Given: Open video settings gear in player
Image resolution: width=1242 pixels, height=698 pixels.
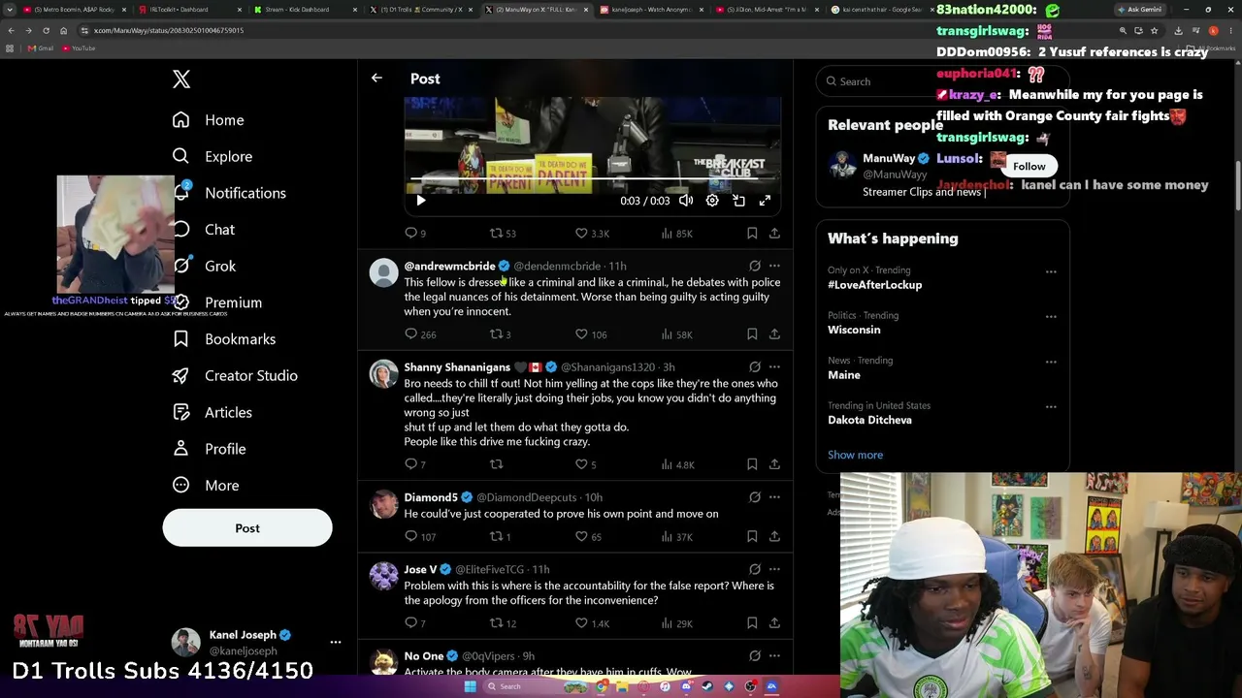Looking at the screenshot, I should pos(712,201).
